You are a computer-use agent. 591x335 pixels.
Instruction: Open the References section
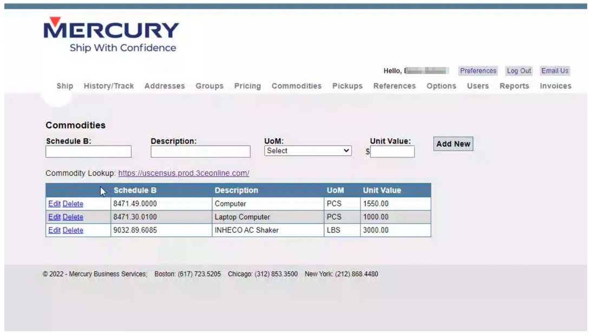[x=395, y=86]
